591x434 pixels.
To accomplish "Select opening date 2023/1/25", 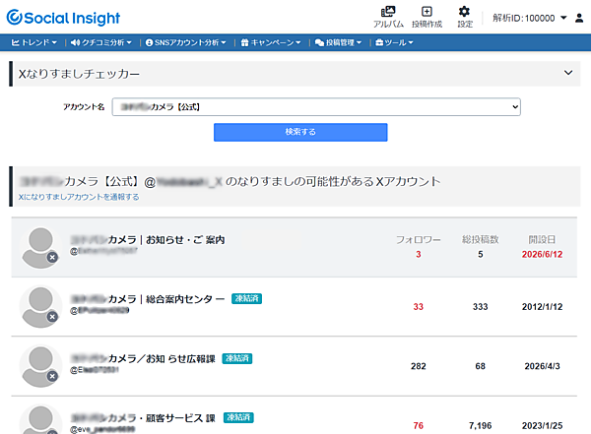I will 542,426.
